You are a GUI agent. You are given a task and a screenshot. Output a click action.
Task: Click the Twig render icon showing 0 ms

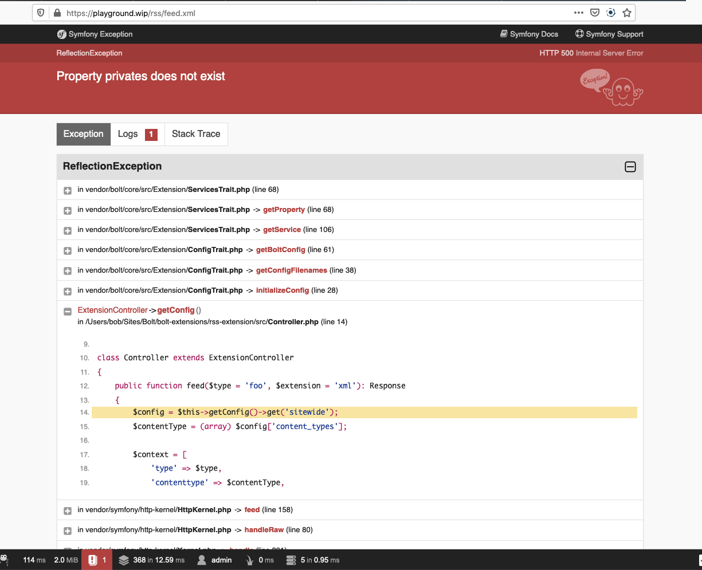(250, 560)
